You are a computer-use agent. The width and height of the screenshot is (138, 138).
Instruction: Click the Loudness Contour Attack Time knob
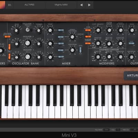point(98,57)
